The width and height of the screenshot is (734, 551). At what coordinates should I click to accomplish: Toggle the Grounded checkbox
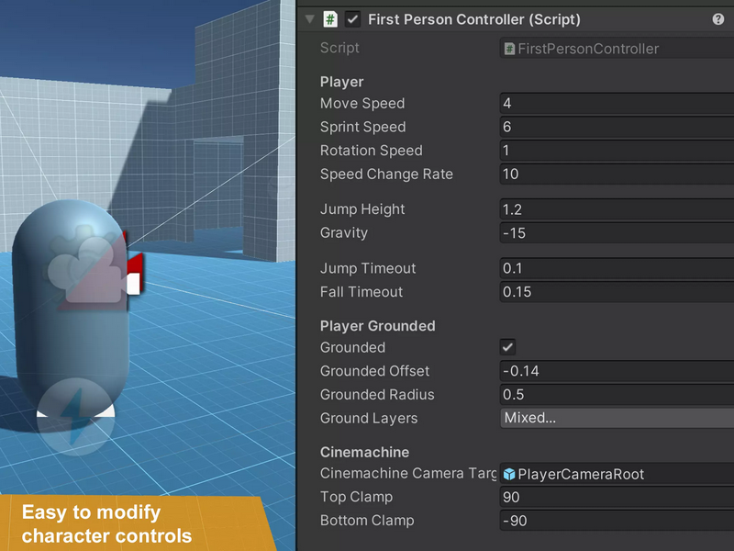(x=508, y=348)
